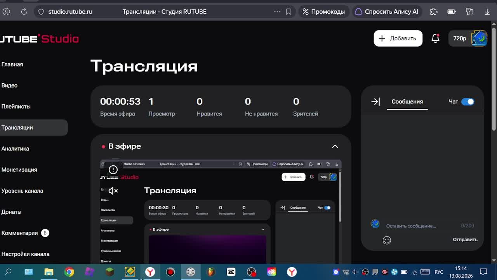Click the 0/200 character counter
The image size is (497, 280).
tap(467, 226)
